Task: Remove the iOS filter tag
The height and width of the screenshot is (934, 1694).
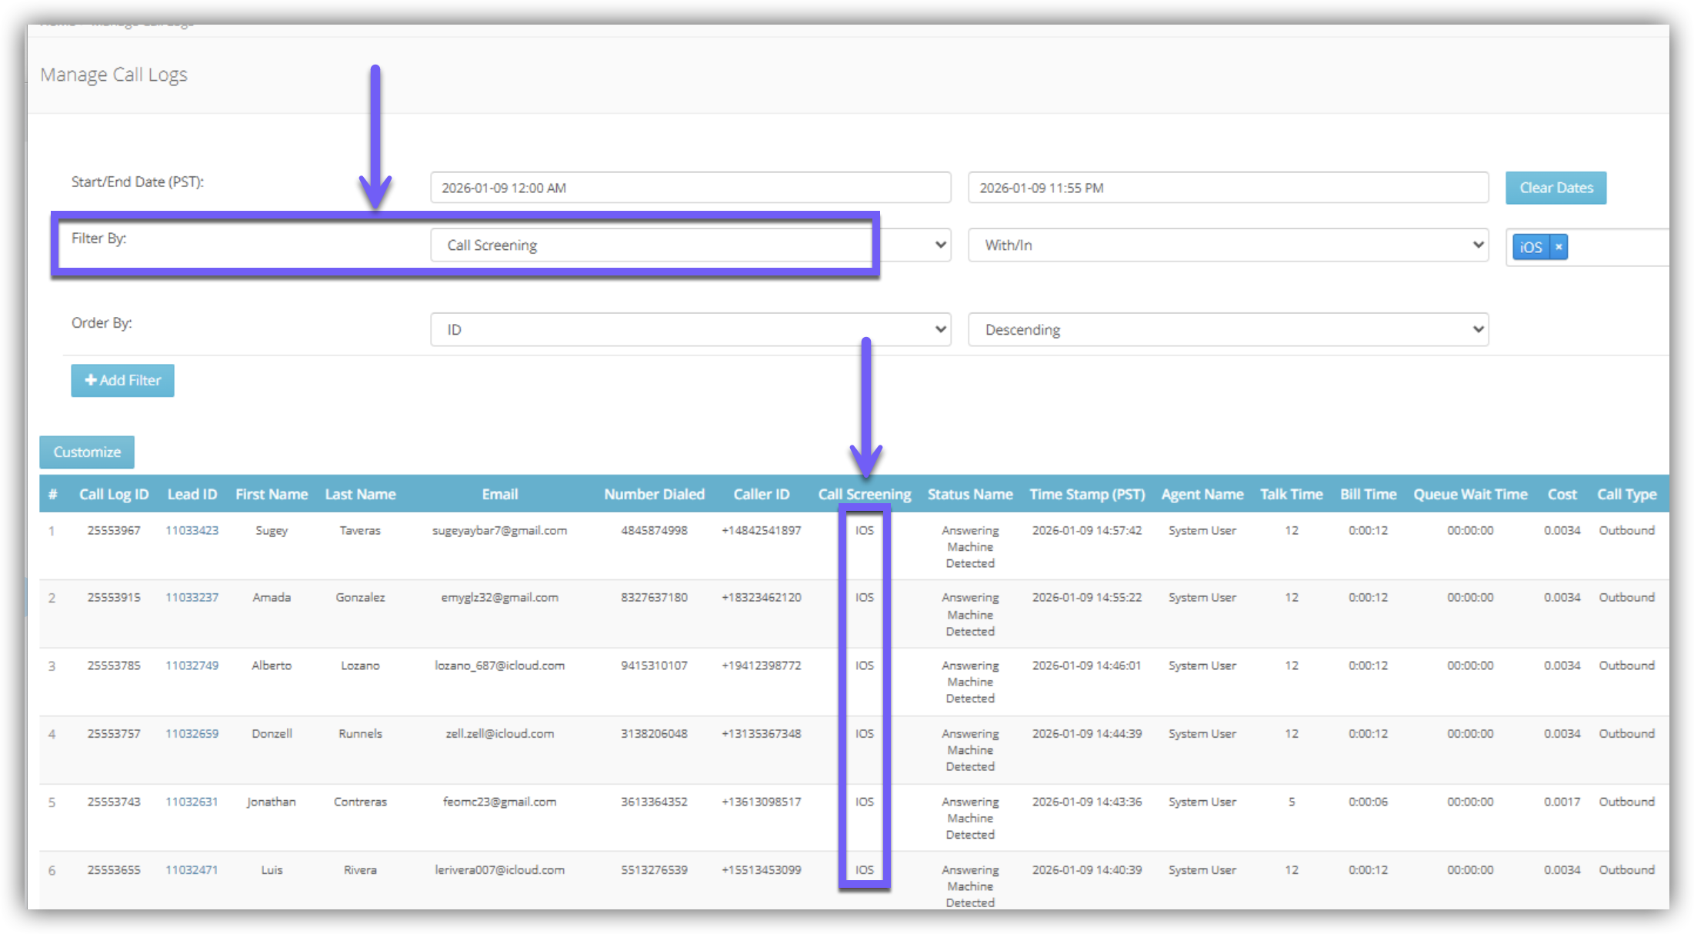Action: click(1559, 247)
